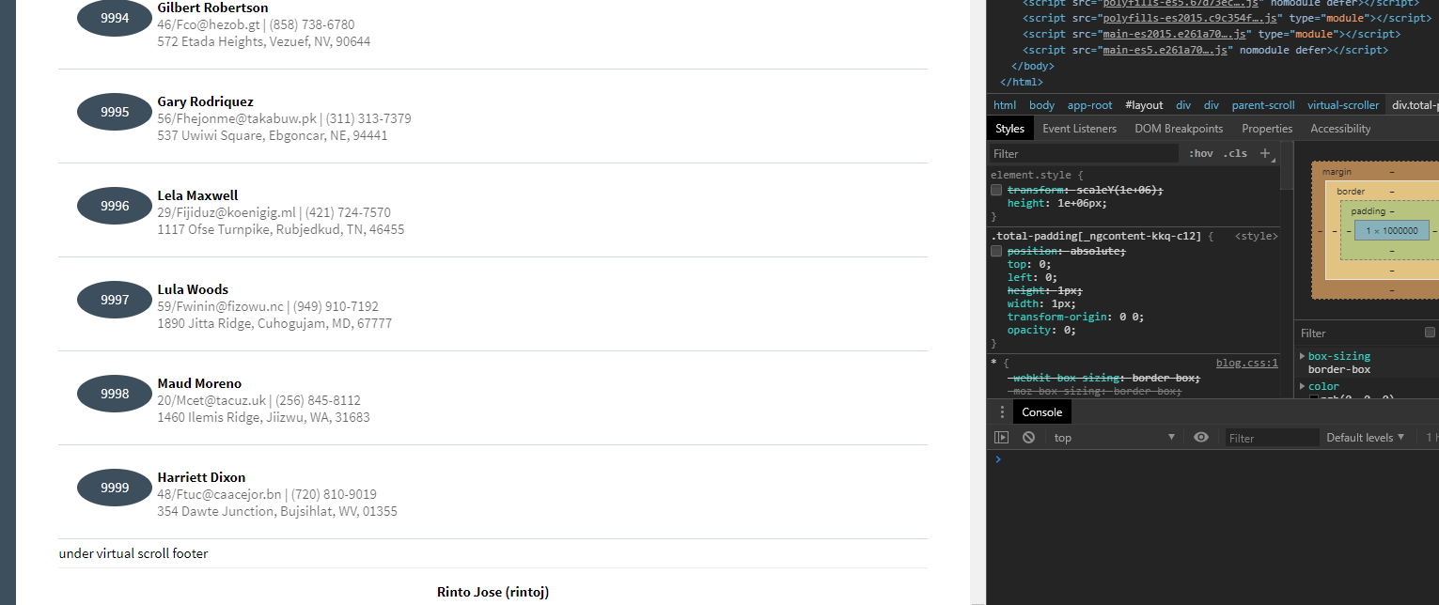Focus the Styles filter input
The image size is (1439, 605).
(x=1084, y=153)
